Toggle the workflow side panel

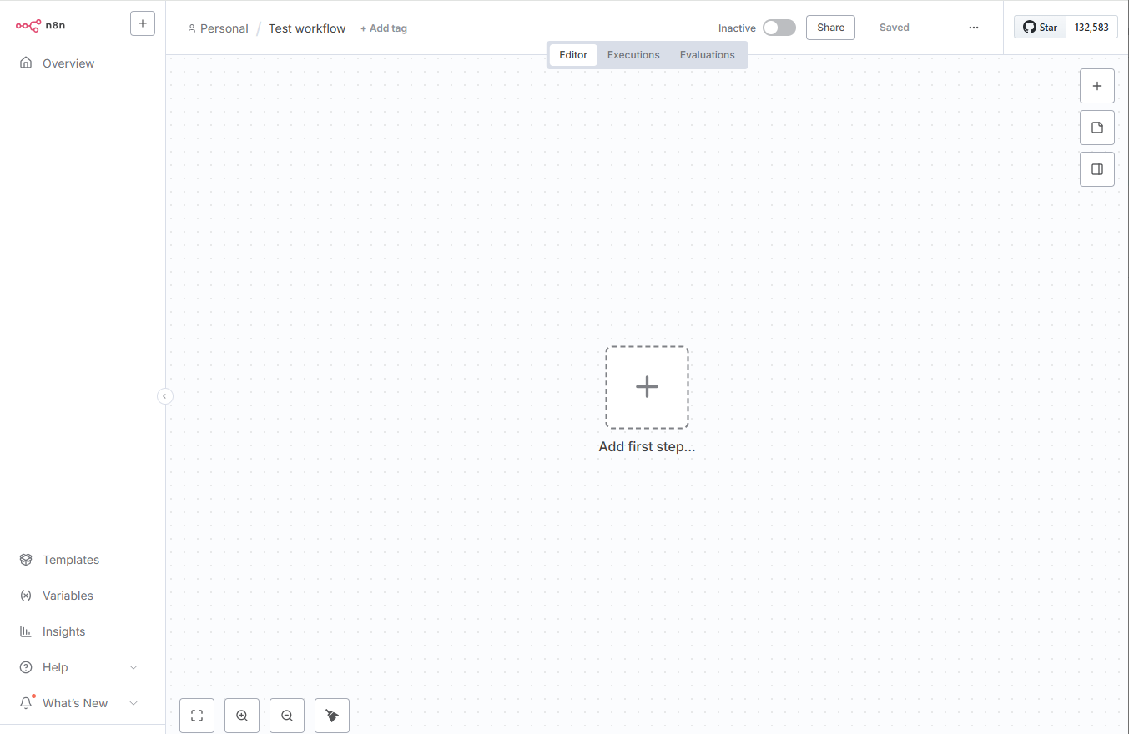coord(1097,169)
